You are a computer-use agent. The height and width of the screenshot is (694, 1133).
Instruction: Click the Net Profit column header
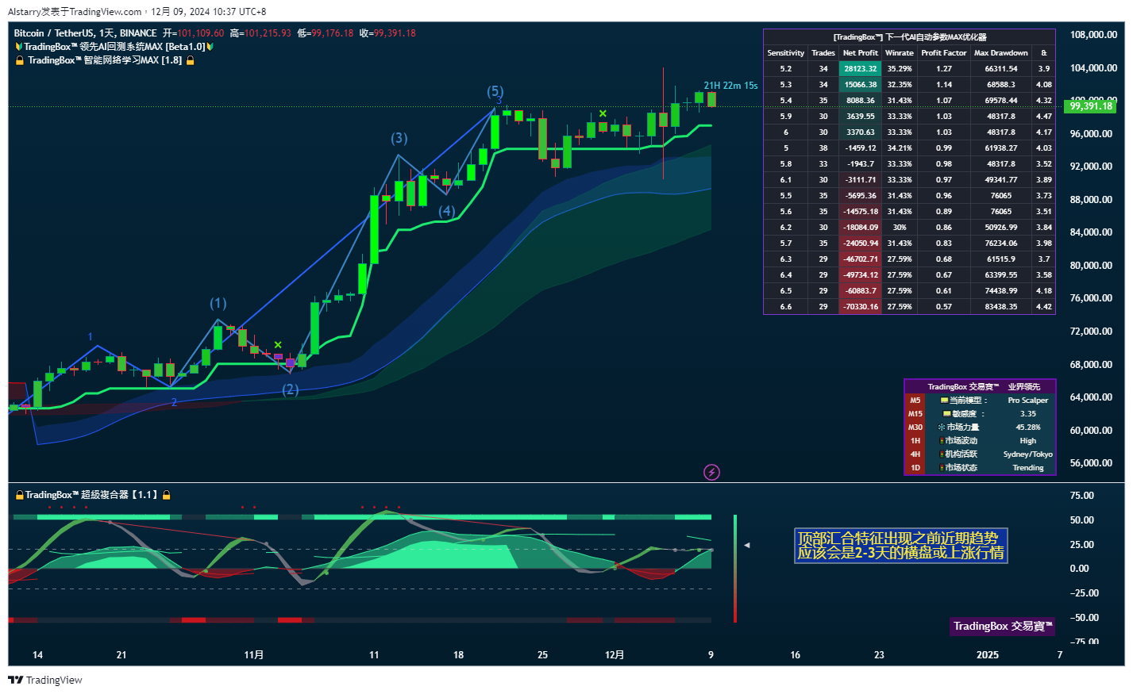(x=861, y=53)
